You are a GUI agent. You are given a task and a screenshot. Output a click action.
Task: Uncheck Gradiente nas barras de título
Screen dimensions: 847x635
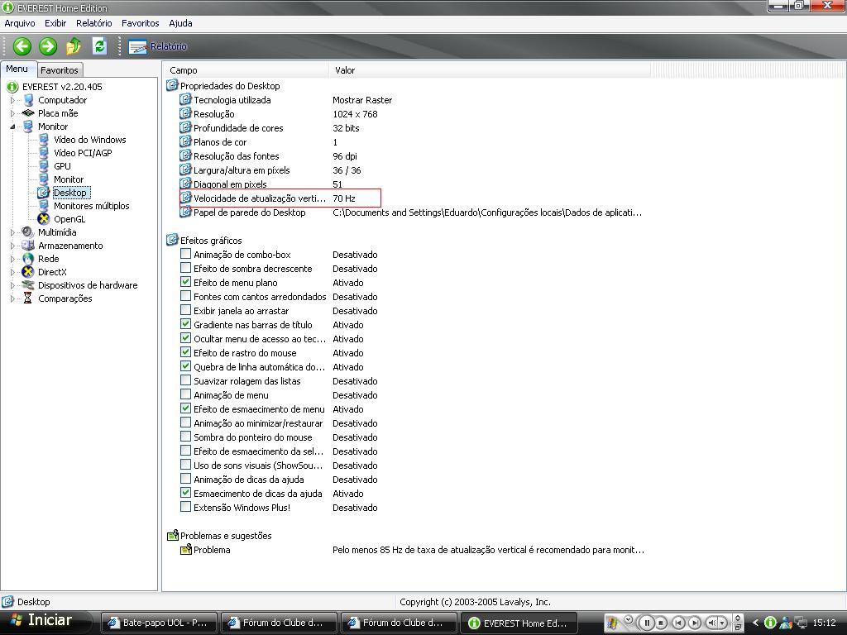[185, 324]
